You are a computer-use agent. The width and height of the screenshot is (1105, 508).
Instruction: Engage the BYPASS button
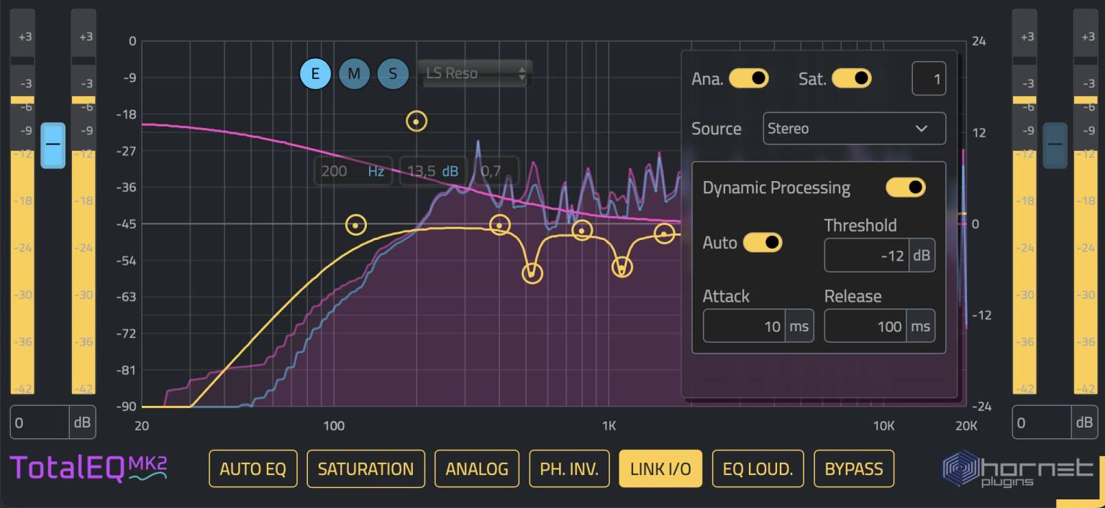[x=854, y=468]
